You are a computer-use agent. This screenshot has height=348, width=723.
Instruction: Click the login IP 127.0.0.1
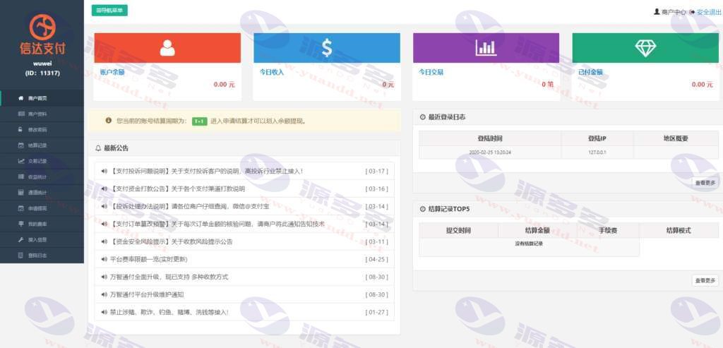point(597,152)
